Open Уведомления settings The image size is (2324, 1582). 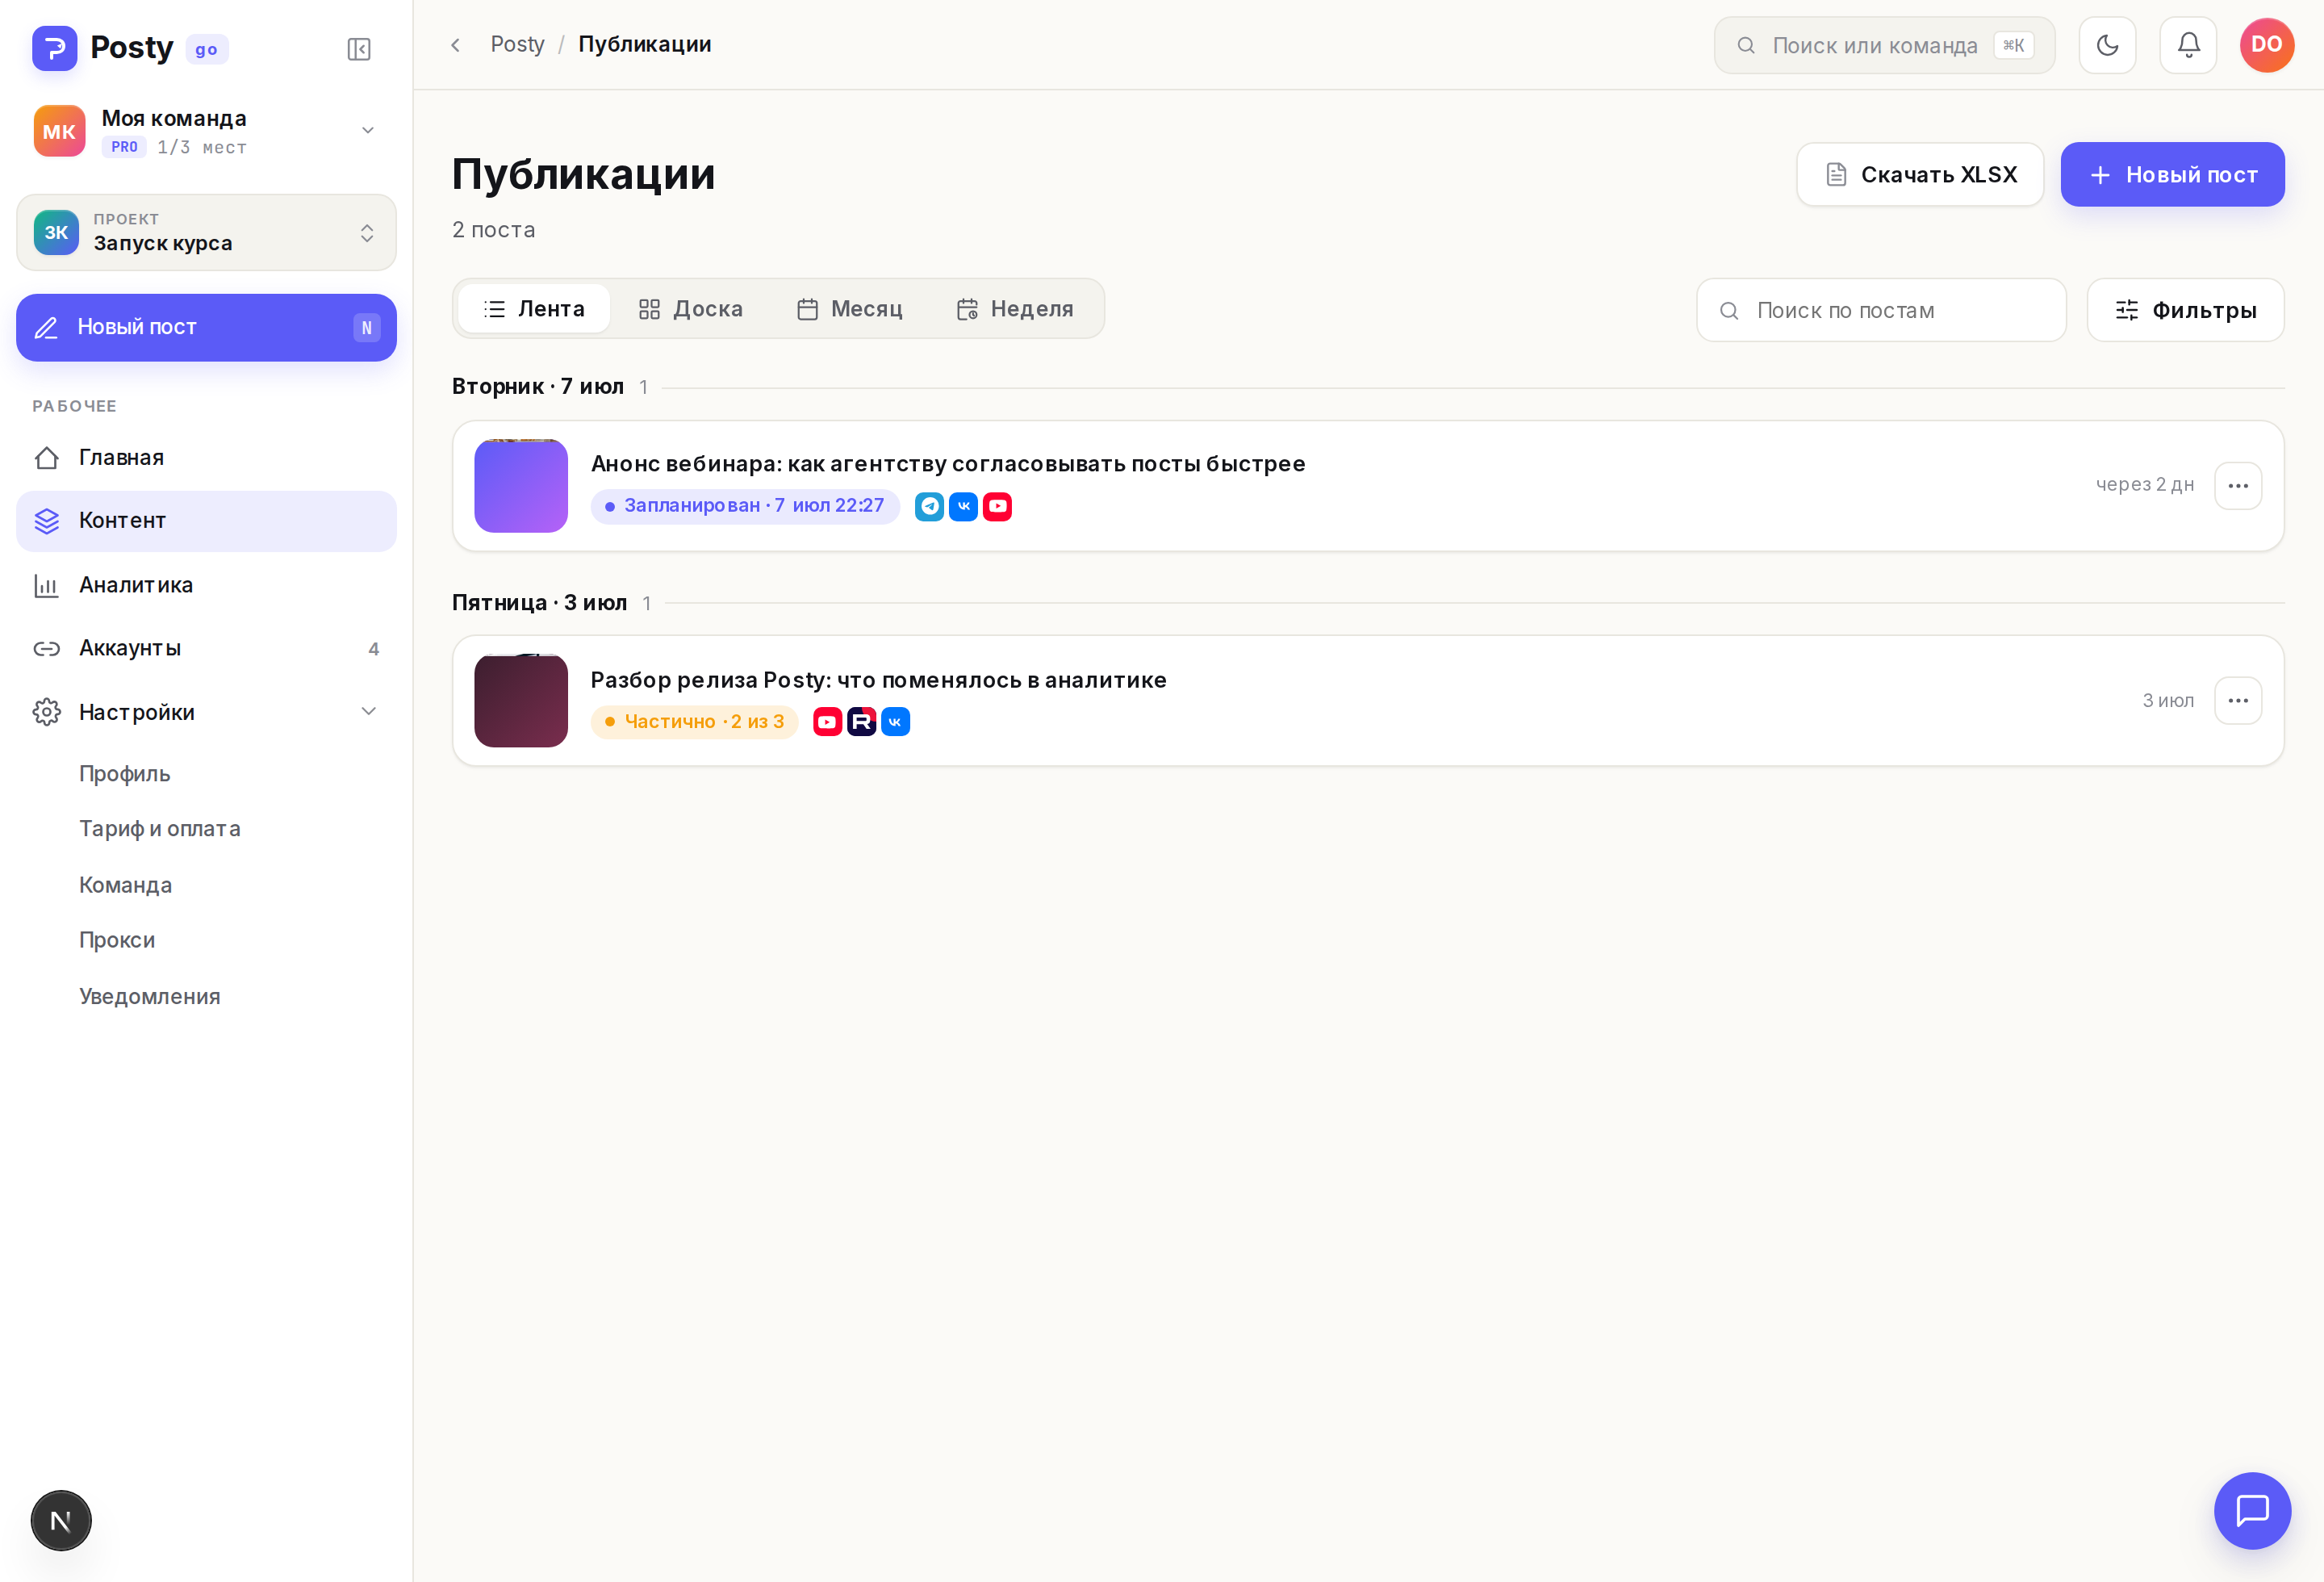pyautogui.click(x=150, y=996)
